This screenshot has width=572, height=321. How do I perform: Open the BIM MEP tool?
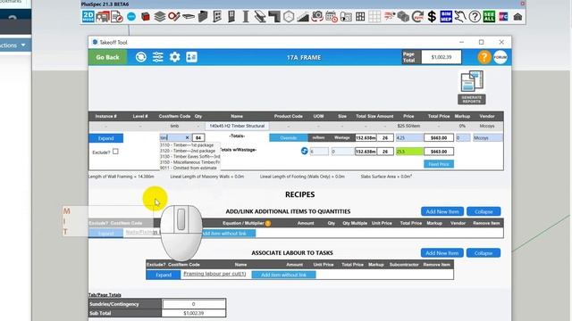pyautogui.click(x=446, y=17)
